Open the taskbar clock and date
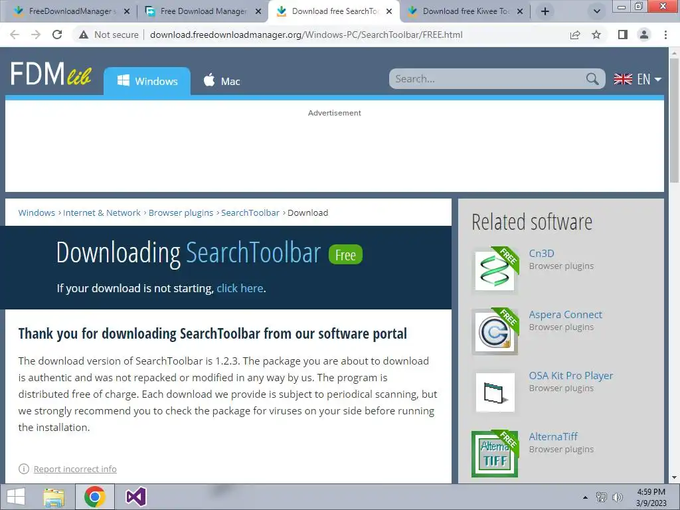The width and height of the screenshot is (680, 510). coord(651,497)
